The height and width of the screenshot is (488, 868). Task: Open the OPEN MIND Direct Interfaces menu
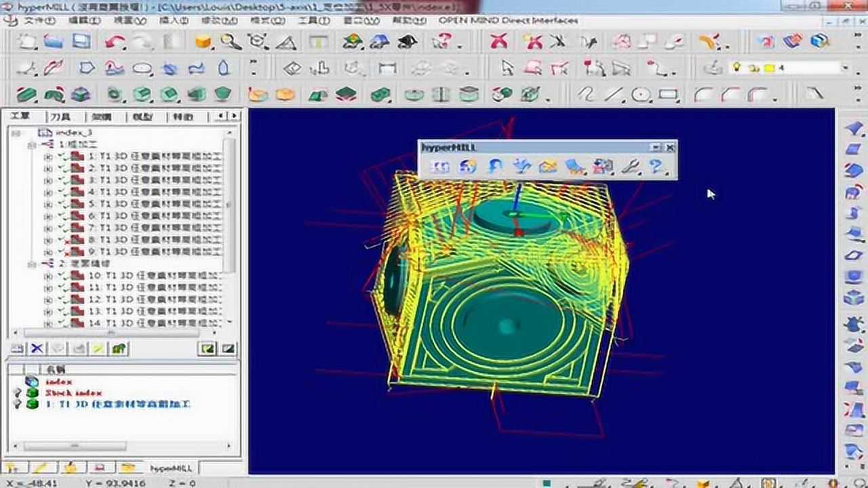click(509, 20)
